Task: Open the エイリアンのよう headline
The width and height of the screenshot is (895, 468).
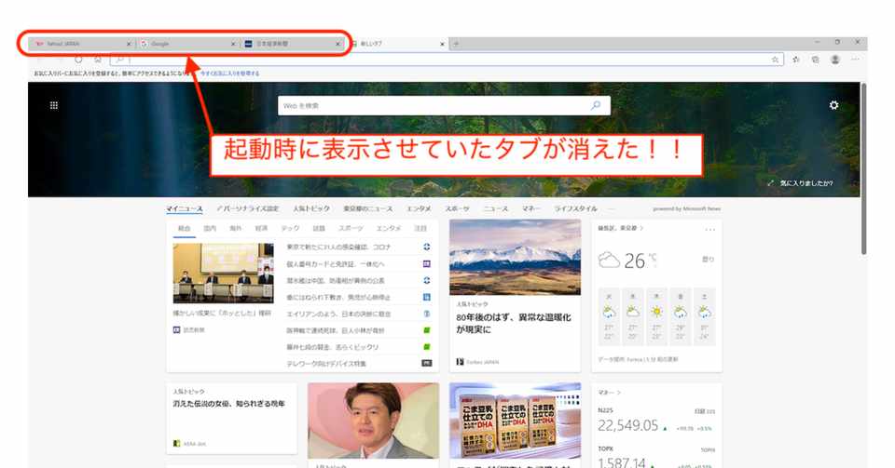Action: click(338, 314)
